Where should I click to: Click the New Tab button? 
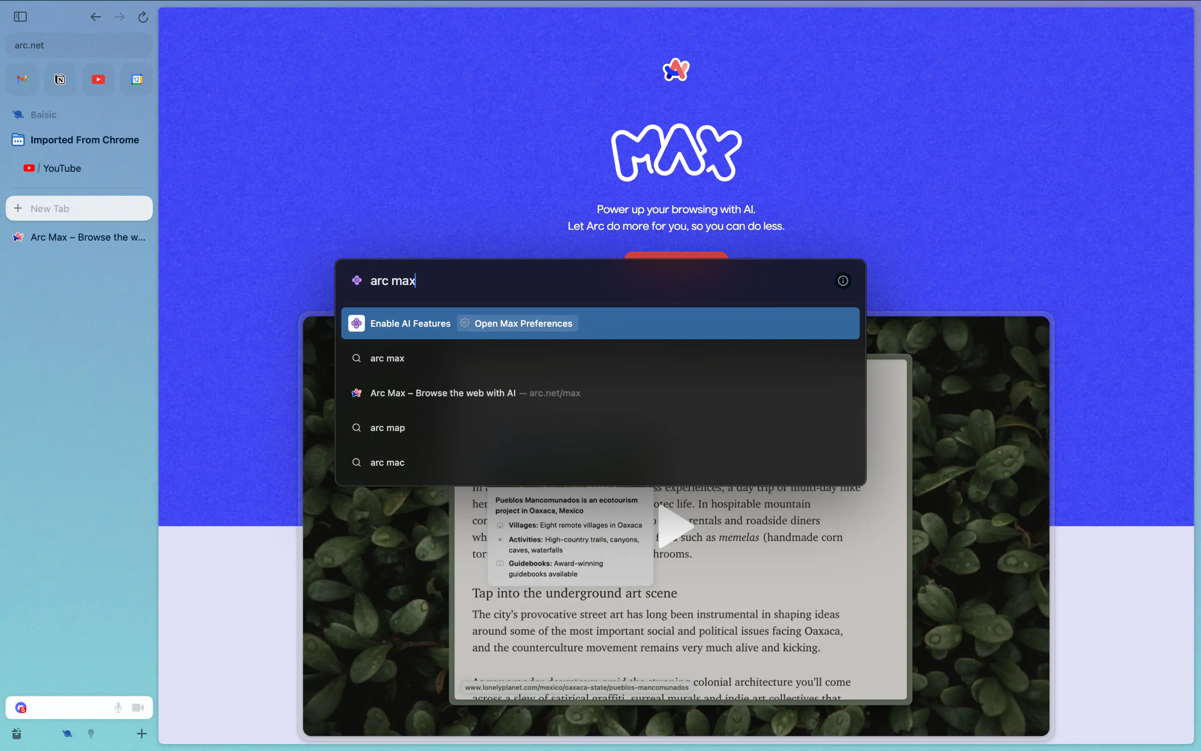tap(80, 209)
